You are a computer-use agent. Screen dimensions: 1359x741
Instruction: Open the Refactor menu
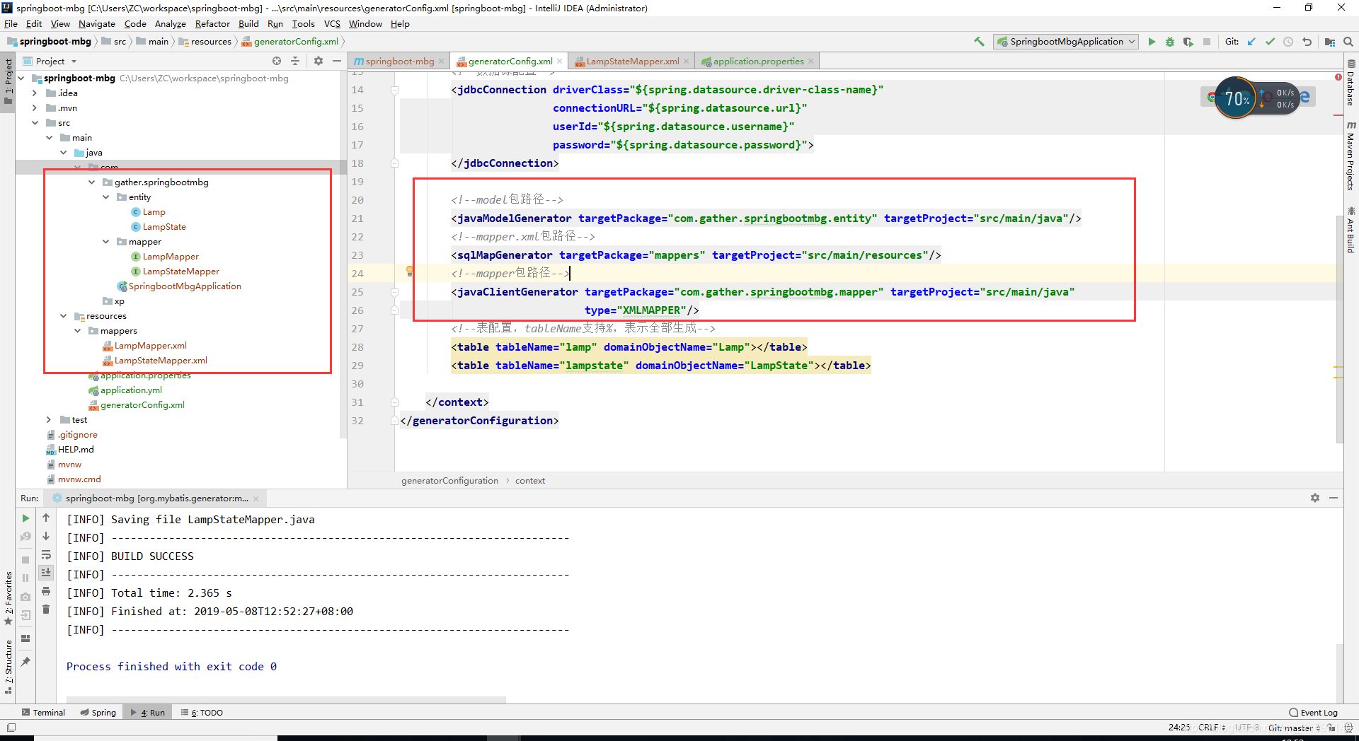point(212,23)
